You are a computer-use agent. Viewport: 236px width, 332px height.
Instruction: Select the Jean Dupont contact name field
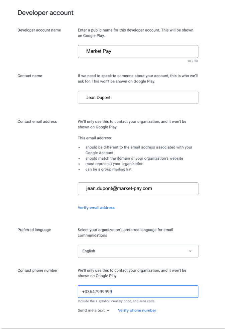coord(138,97)
